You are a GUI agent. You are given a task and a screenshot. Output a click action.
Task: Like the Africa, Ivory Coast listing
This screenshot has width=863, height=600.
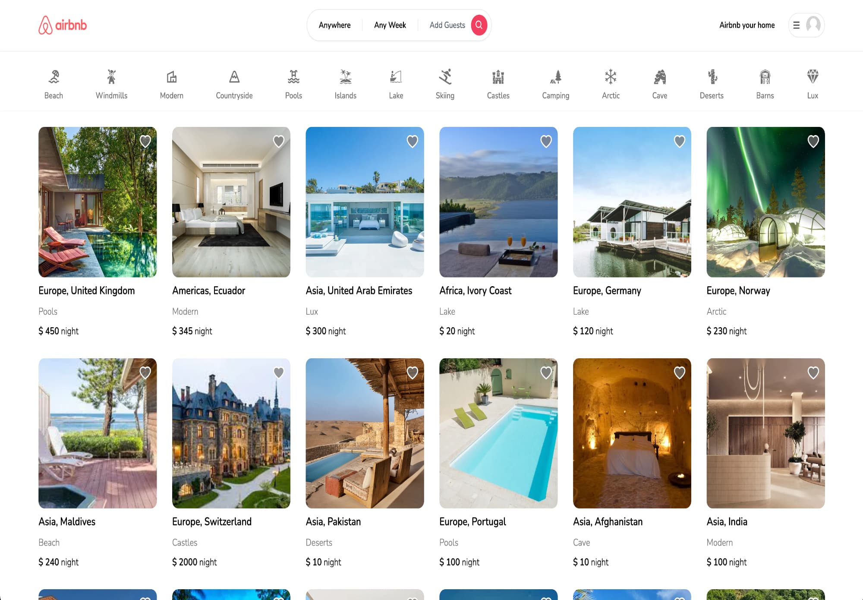(x=546, y=142)
